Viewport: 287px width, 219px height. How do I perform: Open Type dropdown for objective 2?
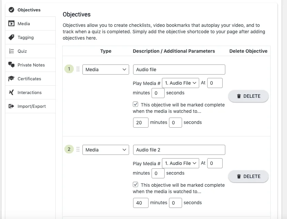coord(106,150)
